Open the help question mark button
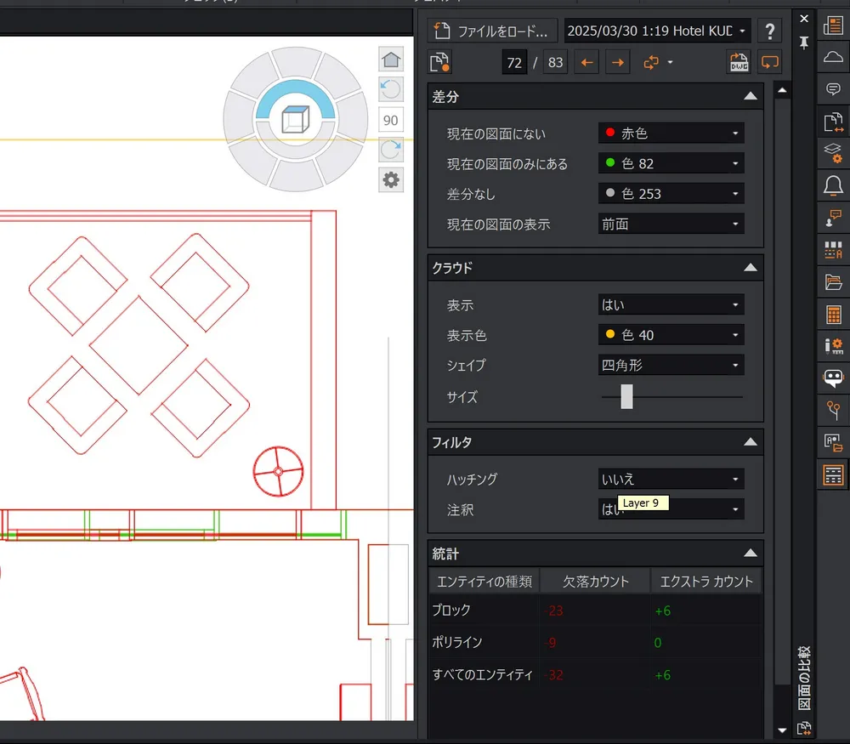This screenshot has width=850, height=744. coord(770,31)
